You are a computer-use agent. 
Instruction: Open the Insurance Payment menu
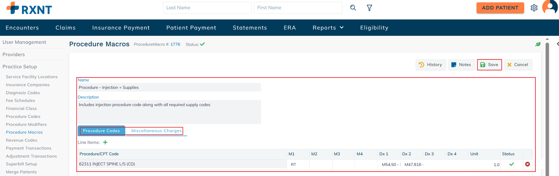click(x=121, y=28)
